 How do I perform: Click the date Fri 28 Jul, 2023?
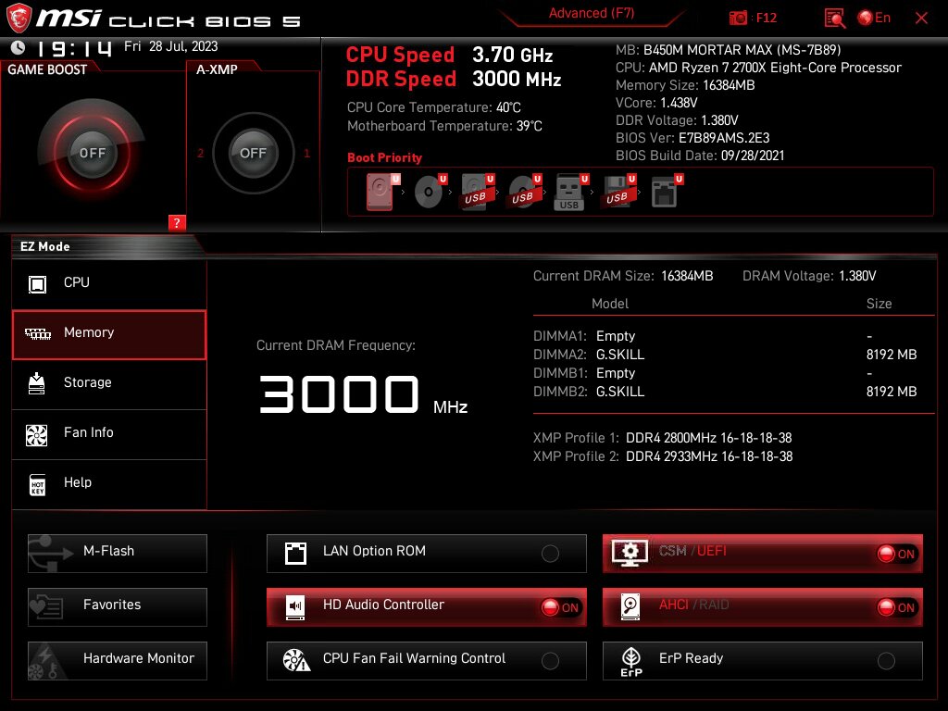tap(171, 46)
